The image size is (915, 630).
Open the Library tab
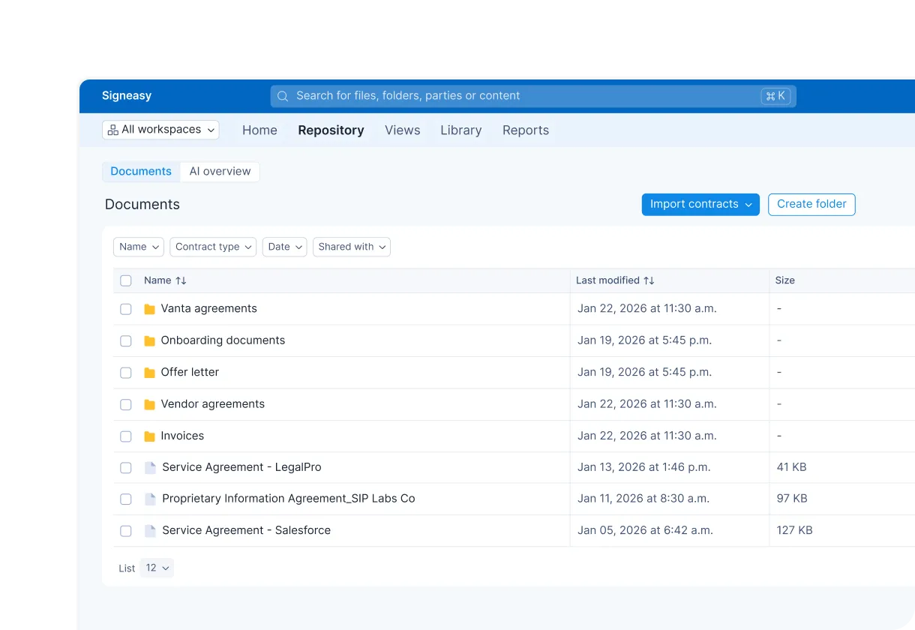point(460,130)
